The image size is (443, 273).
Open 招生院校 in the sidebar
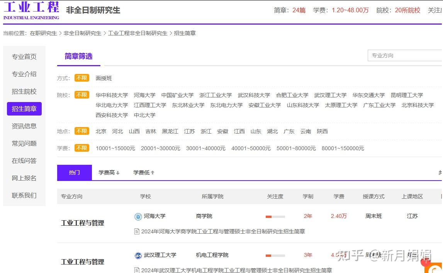(24, 91)
